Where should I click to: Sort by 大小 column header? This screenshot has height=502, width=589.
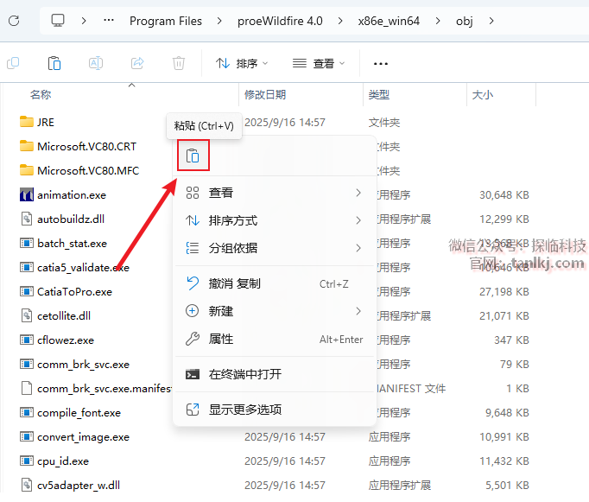pos(482,95)
